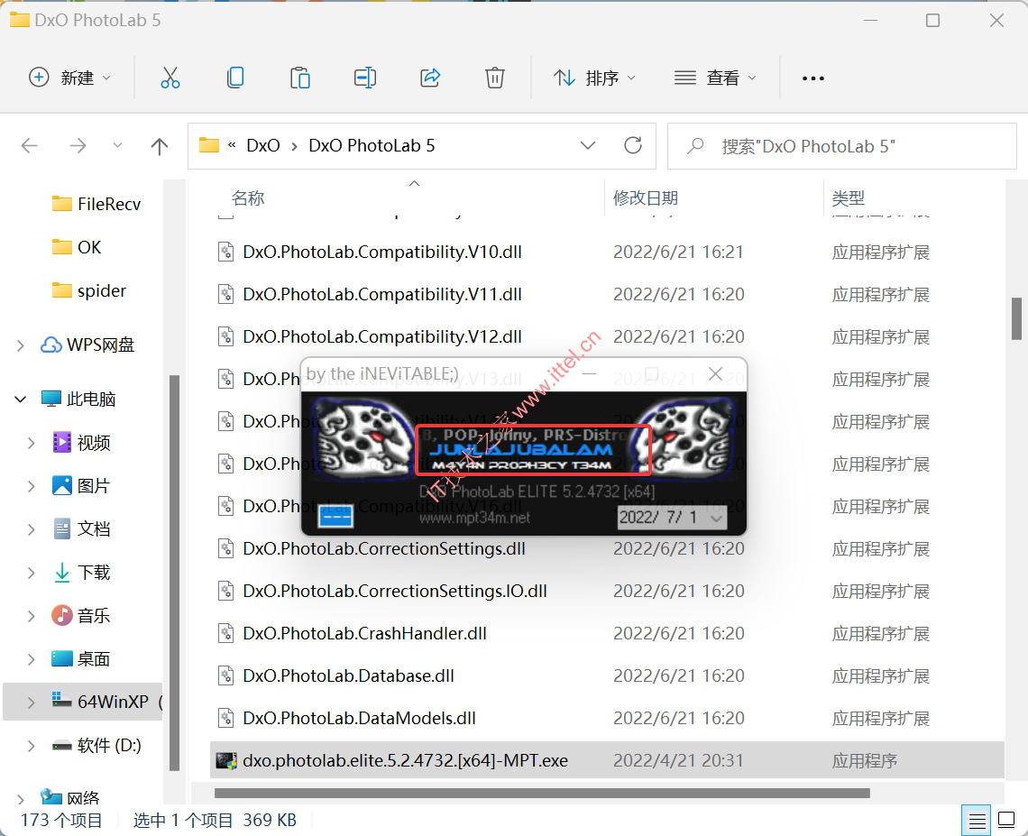Screen dimensions: 1028x836
Task: Expand the 下载 tree node
Action: click(31, 573)
